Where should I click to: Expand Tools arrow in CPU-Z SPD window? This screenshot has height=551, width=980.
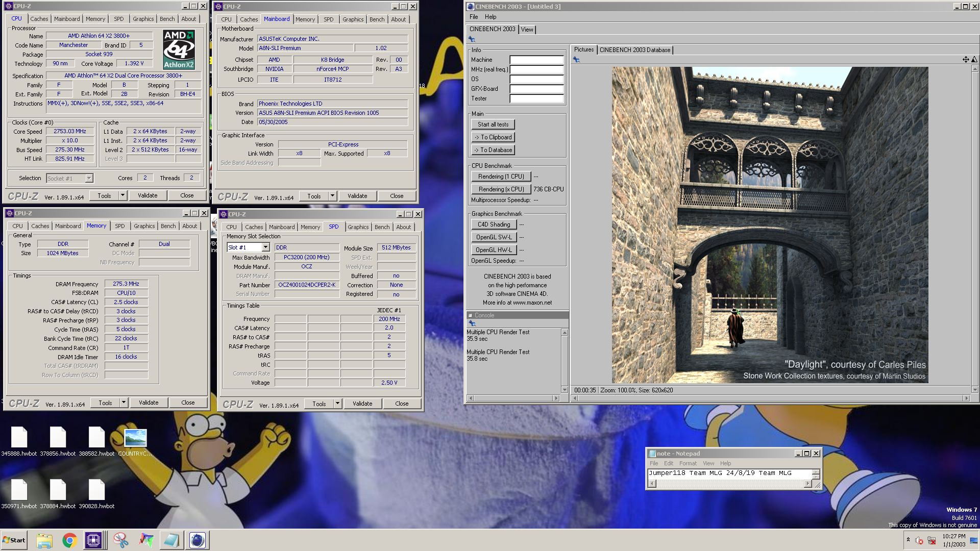[x=337, y=404]
